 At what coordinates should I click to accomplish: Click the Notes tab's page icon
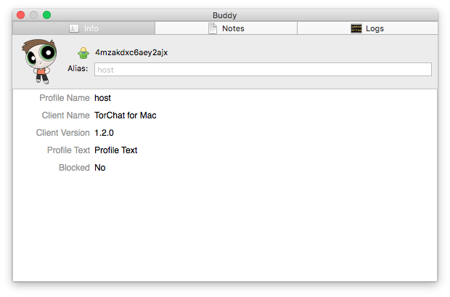coord(213,28)
